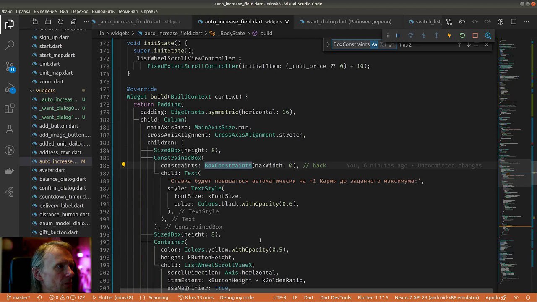
Task: Collapse the widgets folder in explorer
Action: tap(45, 91)
